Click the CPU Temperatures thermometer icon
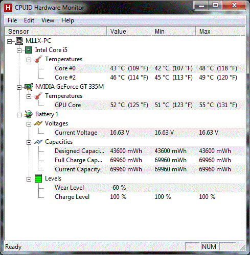Image resolution: width=250 pixels, height=255 pixels. pyautogui.click(x=38, y=59)
